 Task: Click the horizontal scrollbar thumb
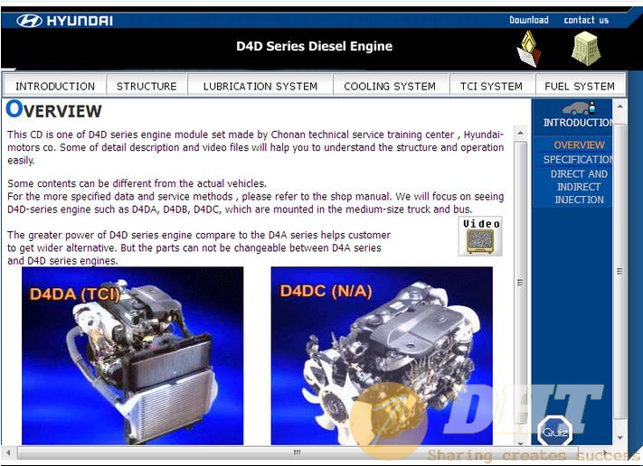click(x=298, y=452)
